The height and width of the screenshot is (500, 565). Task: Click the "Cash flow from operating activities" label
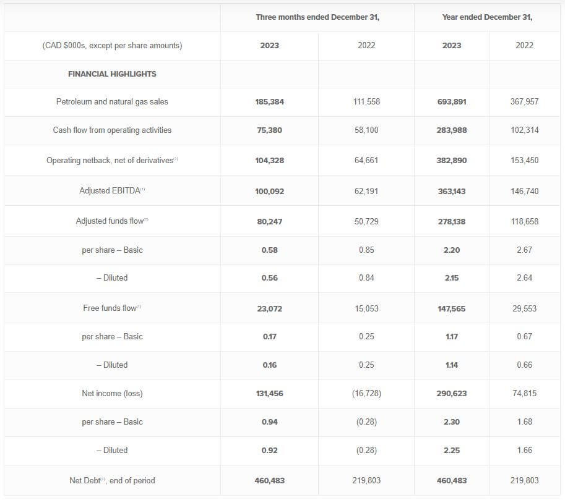pyautogui.click(x=112, y=130)
